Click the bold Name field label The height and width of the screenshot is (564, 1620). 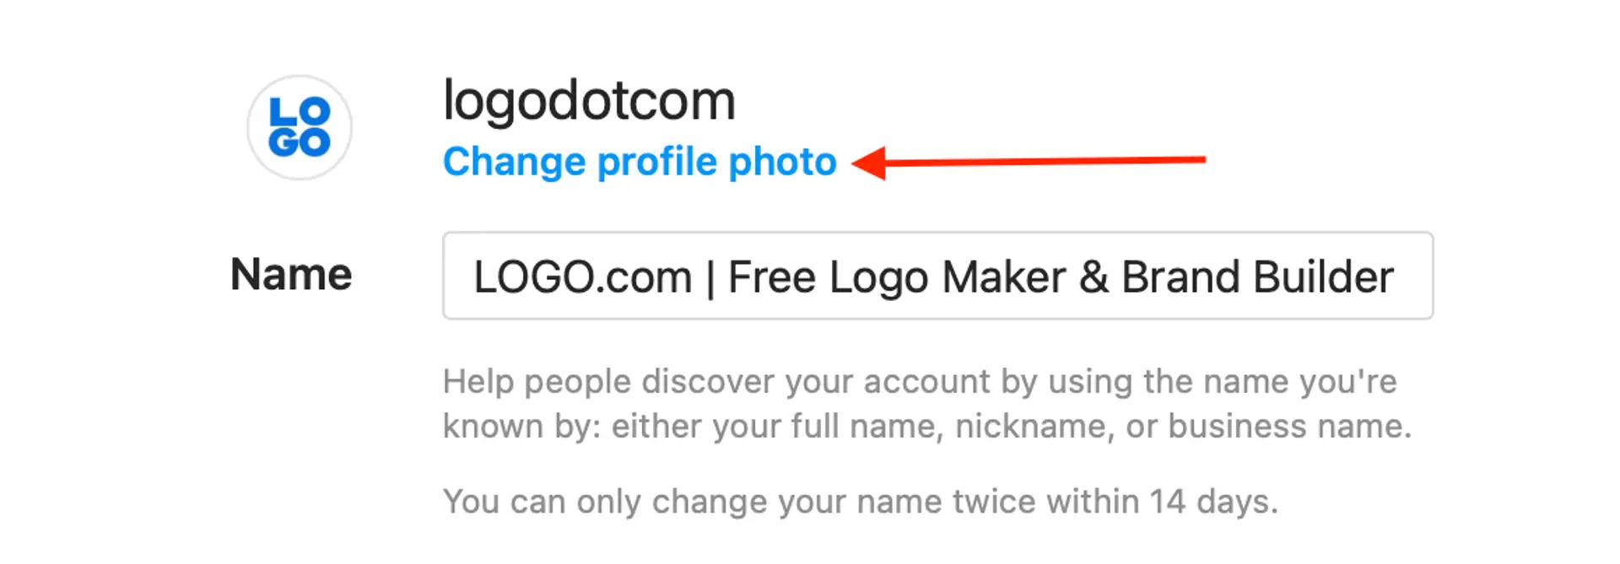coord(291,275)
